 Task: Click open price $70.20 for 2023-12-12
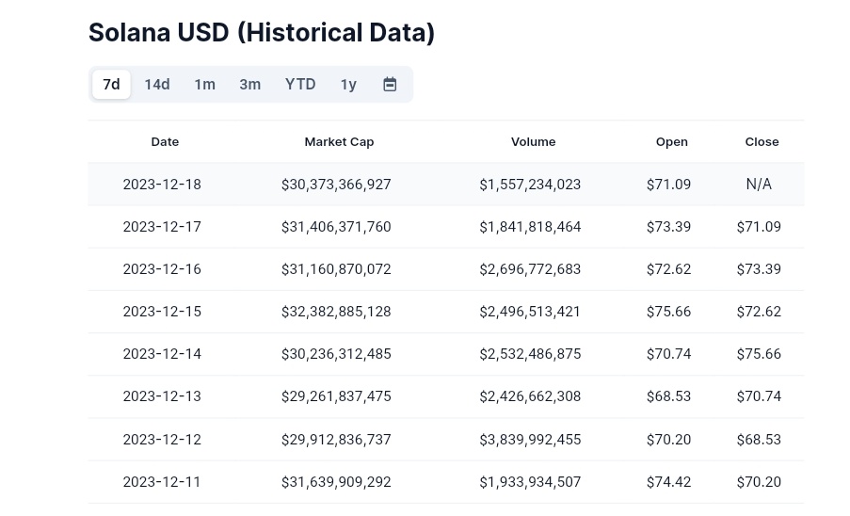(669, 439)
